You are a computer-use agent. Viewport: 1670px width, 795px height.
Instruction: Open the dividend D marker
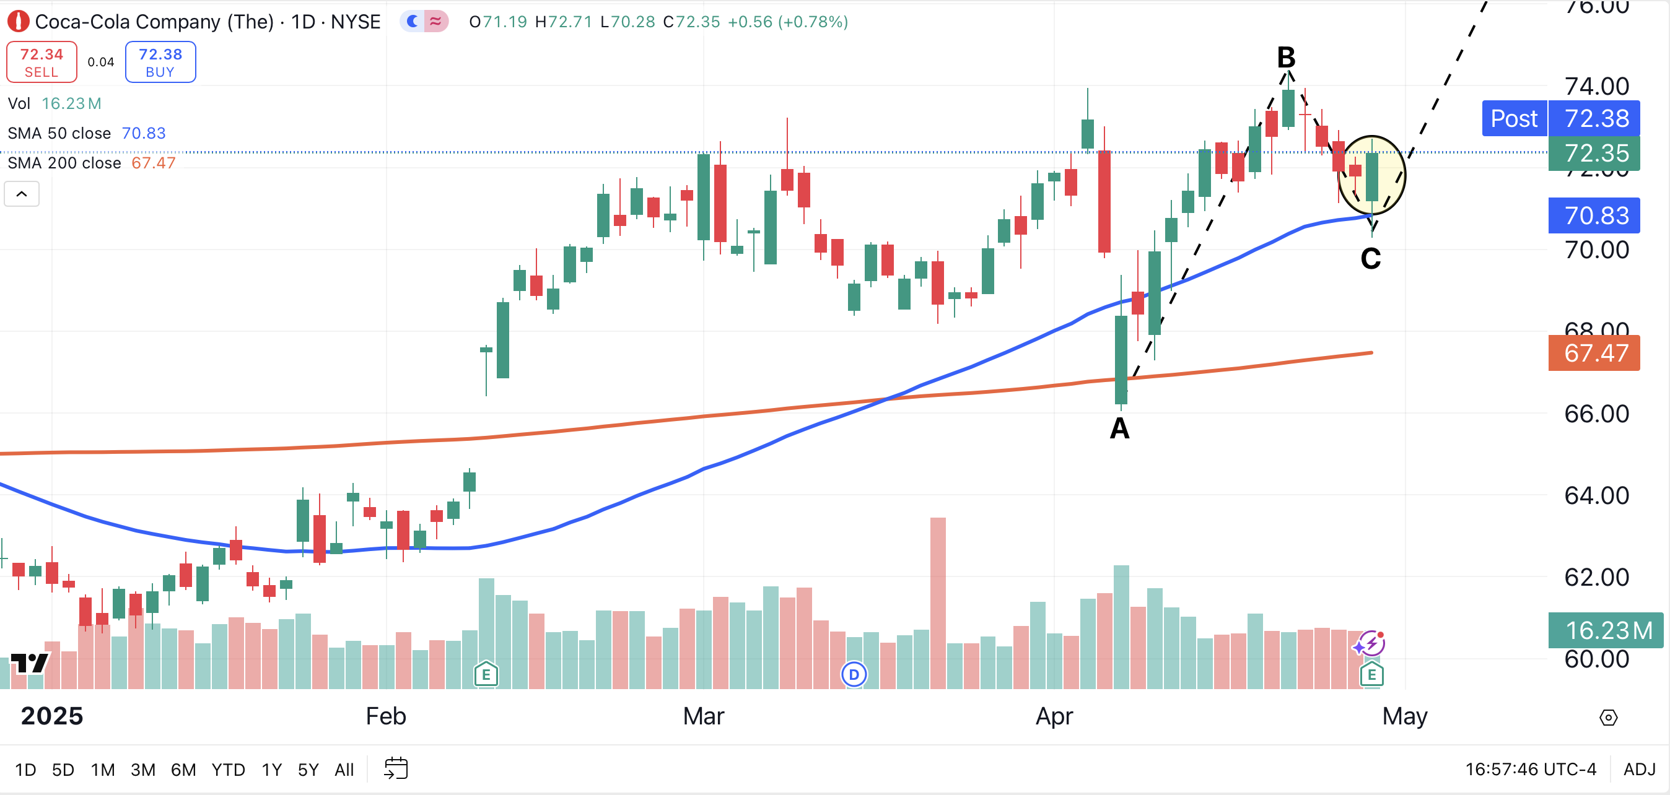click(853, 674)
